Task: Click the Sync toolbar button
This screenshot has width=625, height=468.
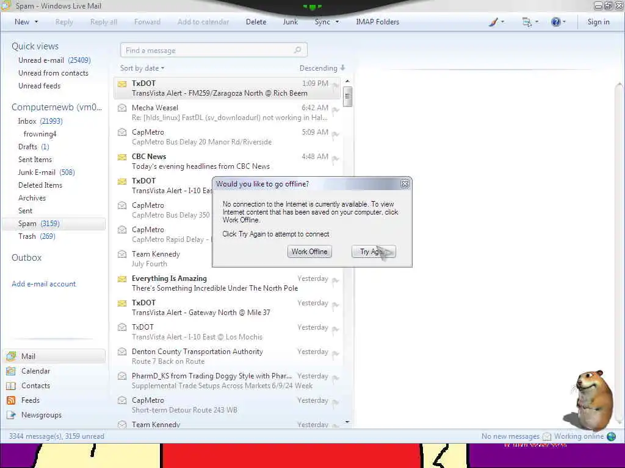Action: 322,22
